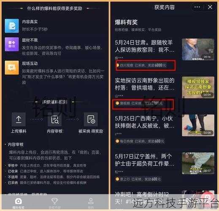Open the 5月24日甘肃 牧羊人 story
The image size is (219, 211).
[145, 46]
